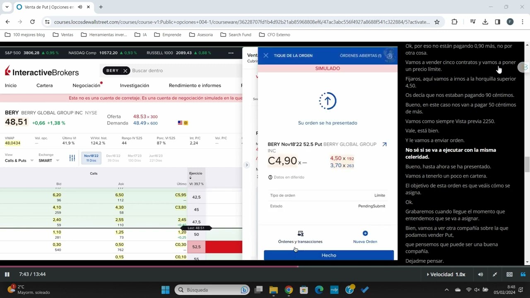Open the Investigación menu

135,86
